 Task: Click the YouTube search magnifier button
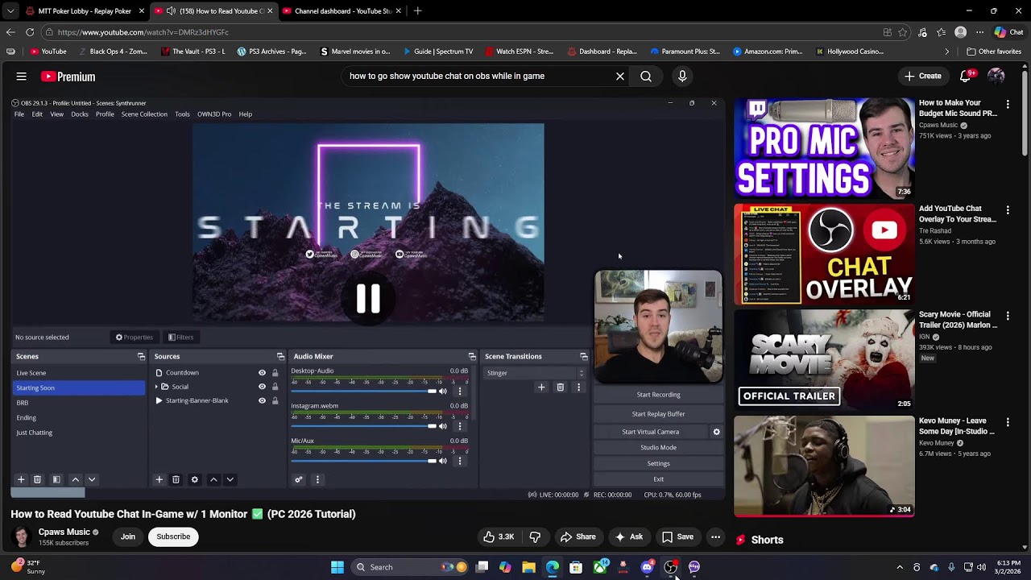[646, 77]
